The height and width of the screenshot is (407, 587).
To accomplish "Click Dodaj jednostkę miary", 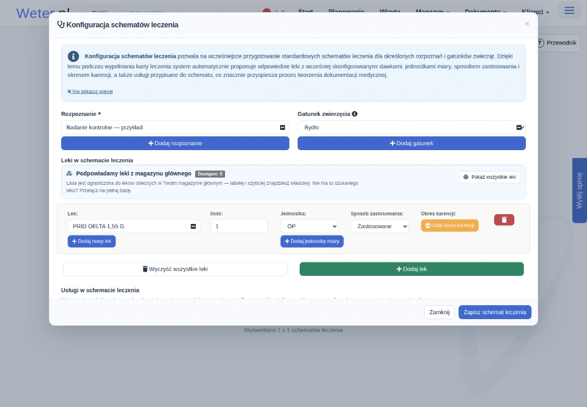I will pos(312,242).
